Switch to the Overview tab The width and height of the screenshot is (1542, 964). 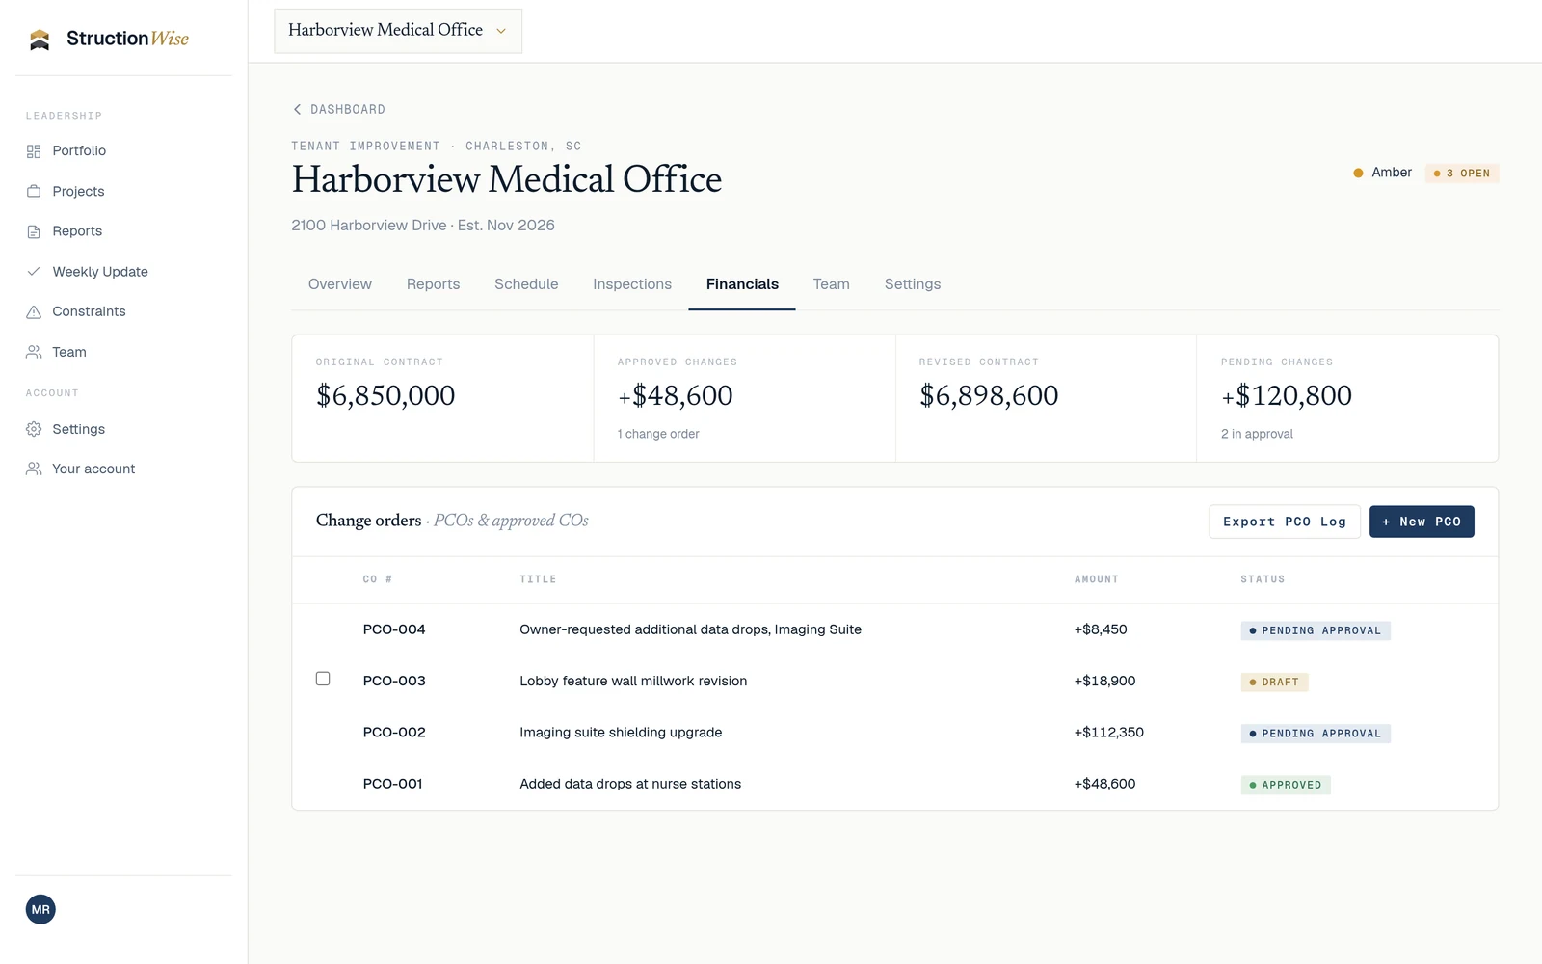click(x=340, y=284)
